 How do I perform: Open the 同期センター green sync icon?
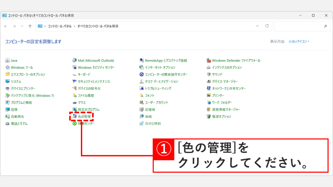click(x=74, y=123)
